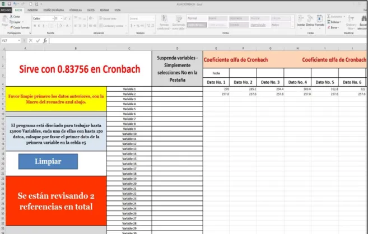Click Combinar y centrar
The height and width of the screenshot is (234, 368).
pyautogui.click(x=111, y=26)
